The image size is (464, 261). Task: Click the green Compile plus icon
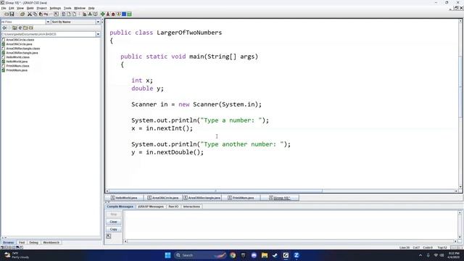point(103,14)
